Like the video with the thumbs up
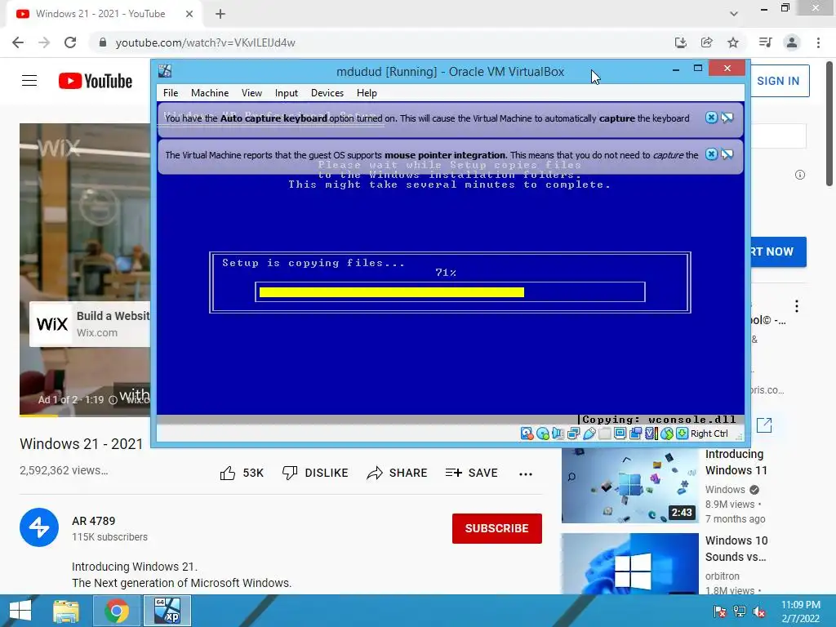This screenshot has height=627, width=836. coord(242,473)
